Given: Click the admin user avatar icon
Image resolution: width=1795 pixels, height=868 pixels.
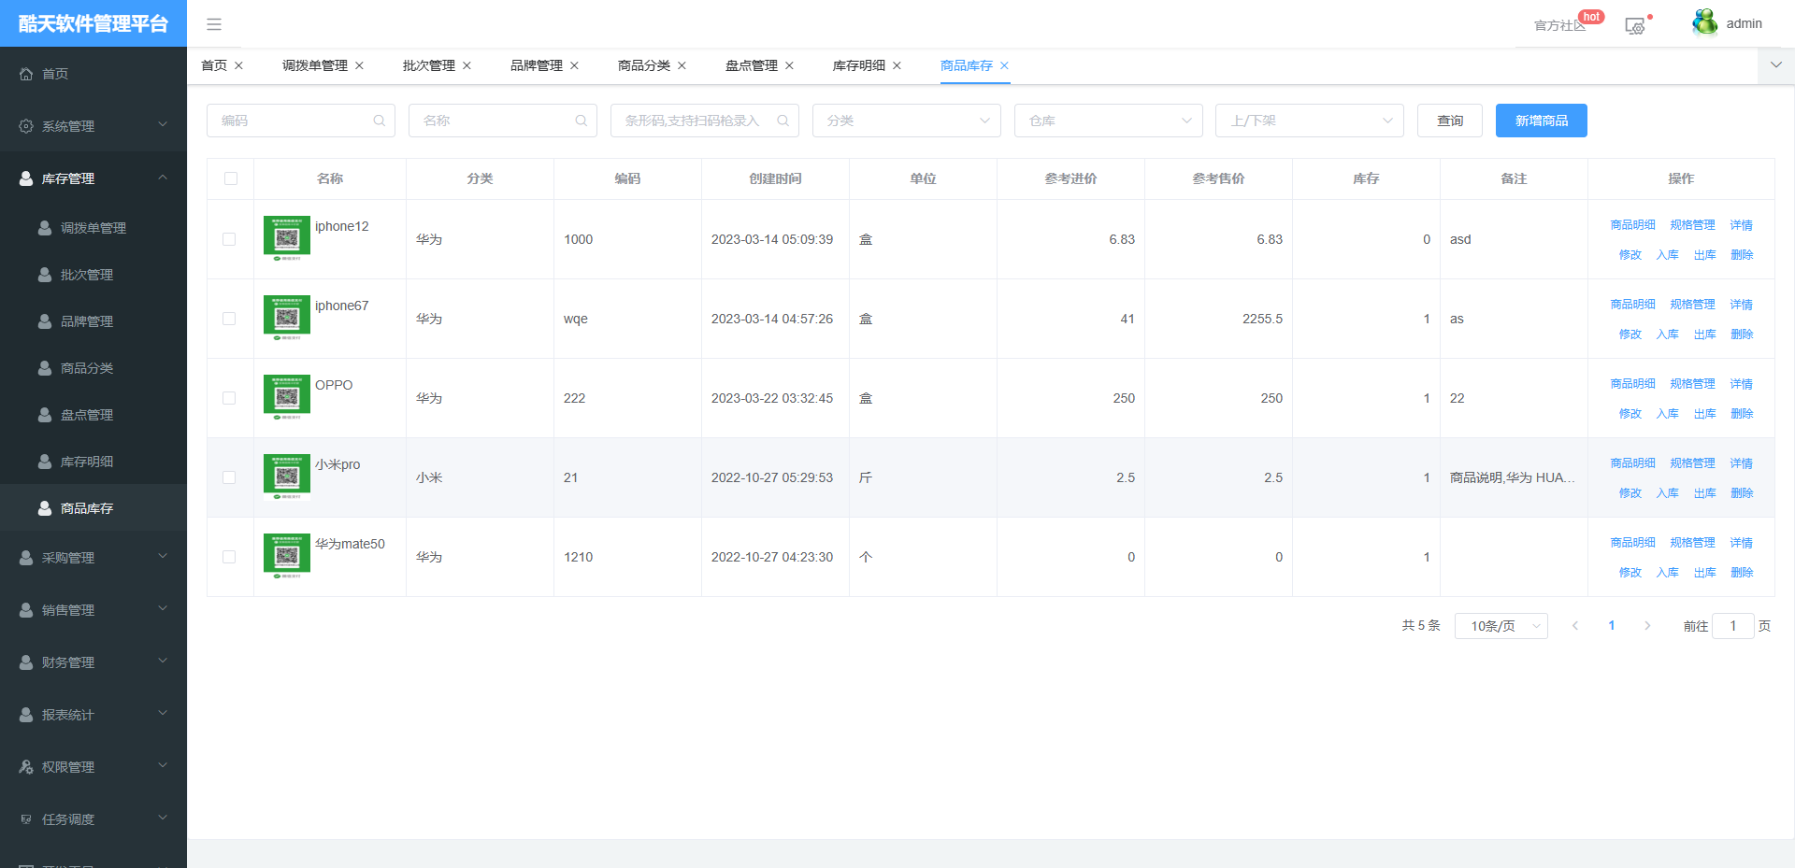Looking at the screenshot, I should pos(1704,22).
